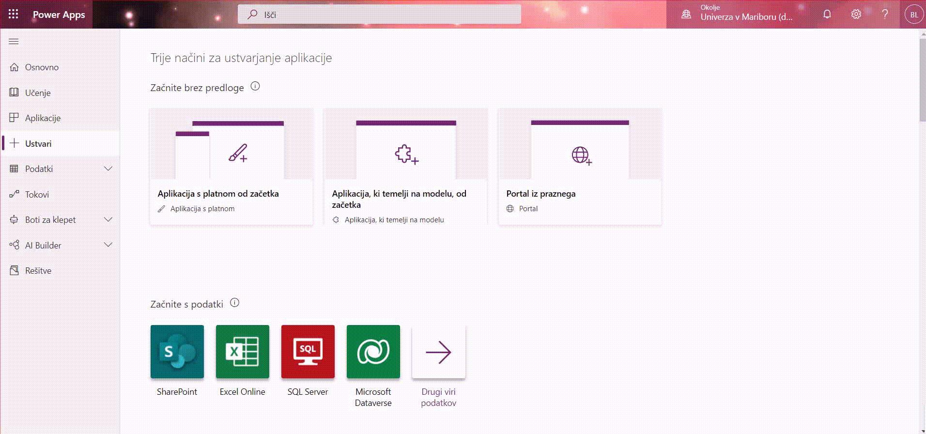Viewport: 926px width, 434px height.
Task: Click the Učenje book icon
Action: click(14, 93)
